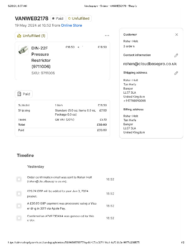Image resolution: width=192 pixels, height=248 pixels.
Task: Click the timeline marker for Visa payment processed
Action: pos(19,206)
